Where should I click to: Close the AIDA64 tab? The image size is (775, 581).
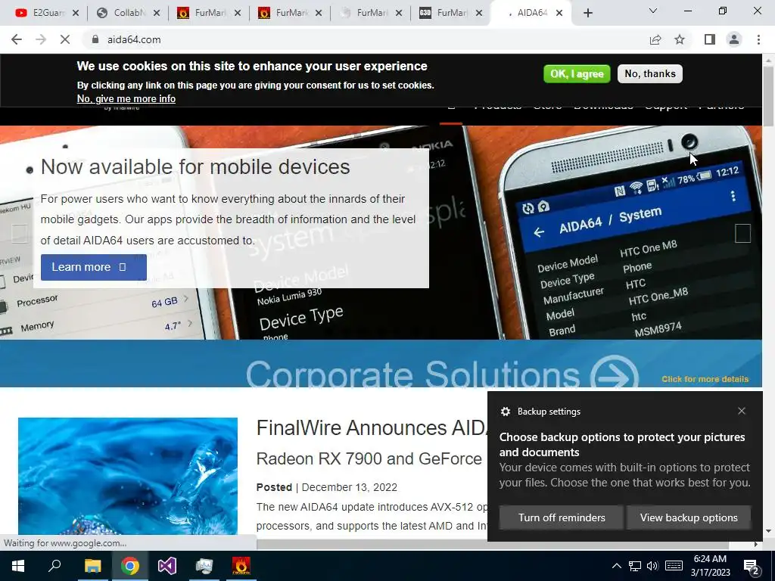pos(559,14)
